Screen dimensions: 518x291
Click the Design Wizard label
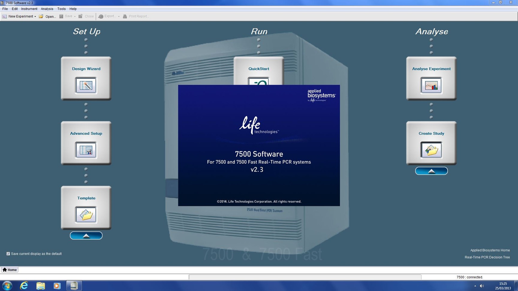86,69
